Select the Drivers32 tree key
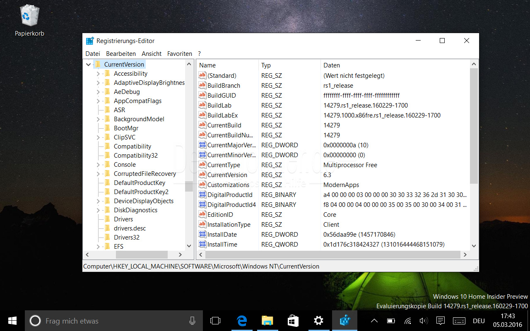This screenshot has height=331, width=530. (127, 237)
